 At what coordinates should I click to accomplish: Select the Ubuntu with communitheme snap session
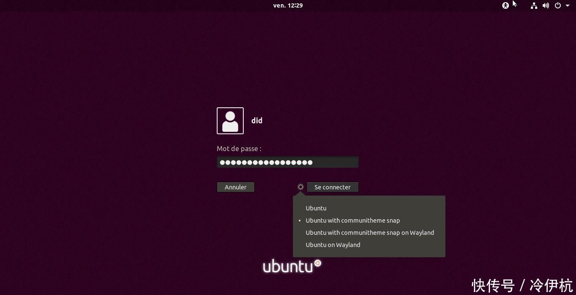353,220
